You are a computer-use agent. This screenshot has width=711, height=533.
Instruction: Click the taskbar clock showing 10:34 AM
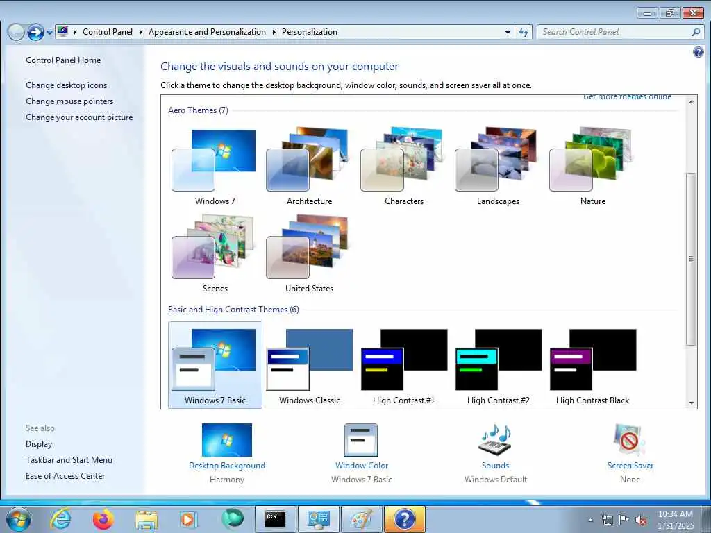coord(676,519)
